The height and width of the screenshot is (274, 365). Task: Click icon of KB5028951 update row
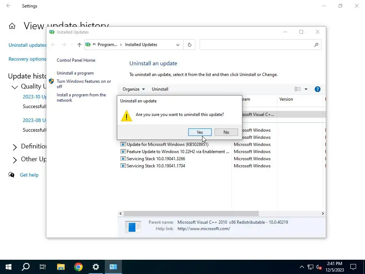tap(123, 144)
